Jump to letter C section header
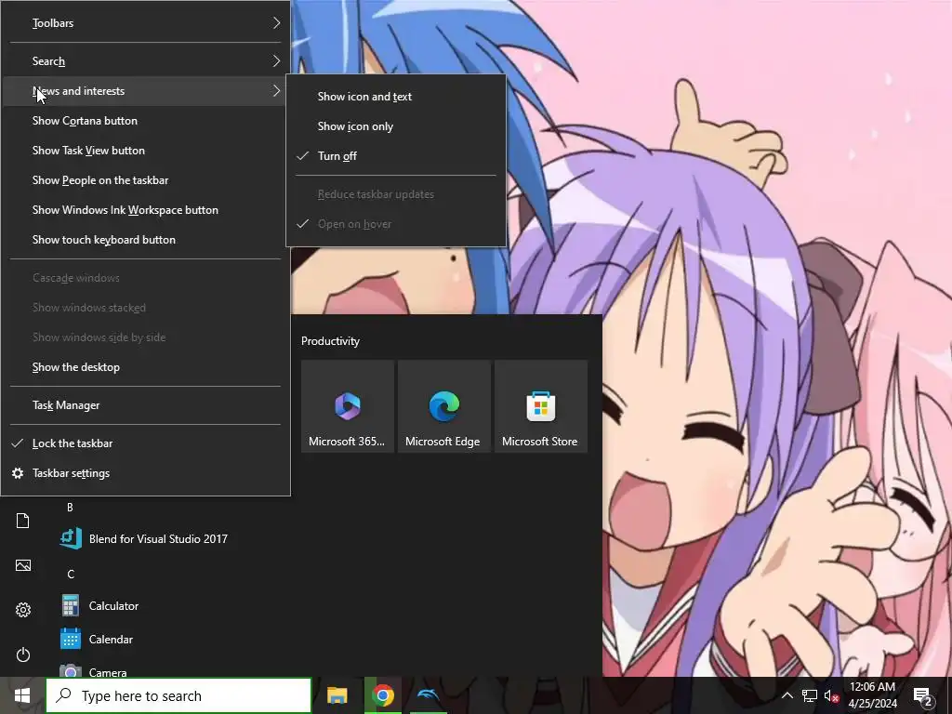This screenshot has height=714, width=952. [71, 575]
